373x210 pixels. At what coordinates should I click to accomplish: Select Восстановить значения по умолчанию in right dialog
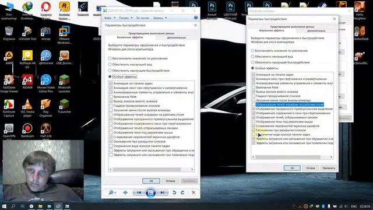pos(279,51)
